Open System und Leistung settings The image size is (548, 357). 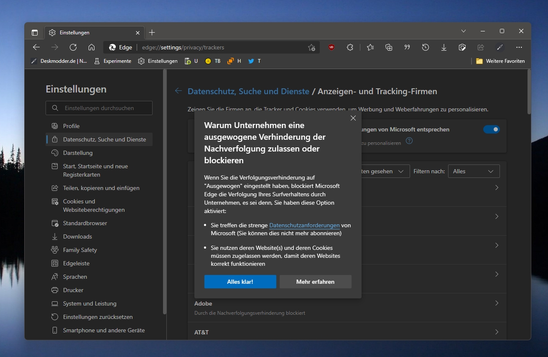click(x=99, y=303)
